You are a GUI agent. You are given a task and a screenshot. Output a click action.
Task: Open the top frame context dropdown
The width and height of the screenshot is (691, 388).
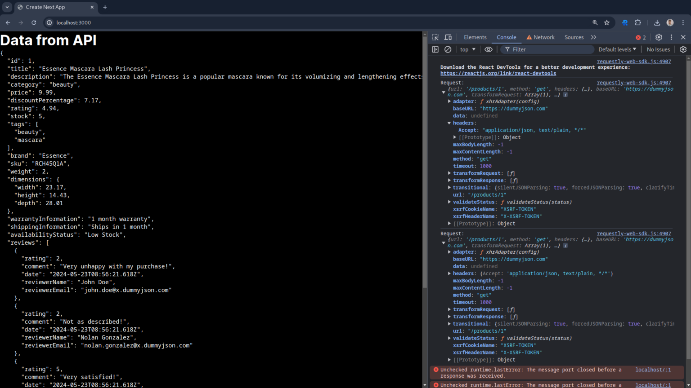(467, 49)
